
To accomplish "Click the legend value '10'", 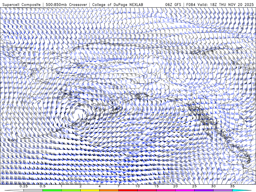I will click(x=138, y=186).
